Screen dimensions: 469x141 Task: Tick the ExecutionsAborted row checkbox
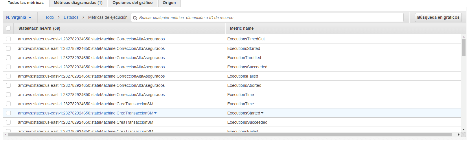(x=8, y=85)
